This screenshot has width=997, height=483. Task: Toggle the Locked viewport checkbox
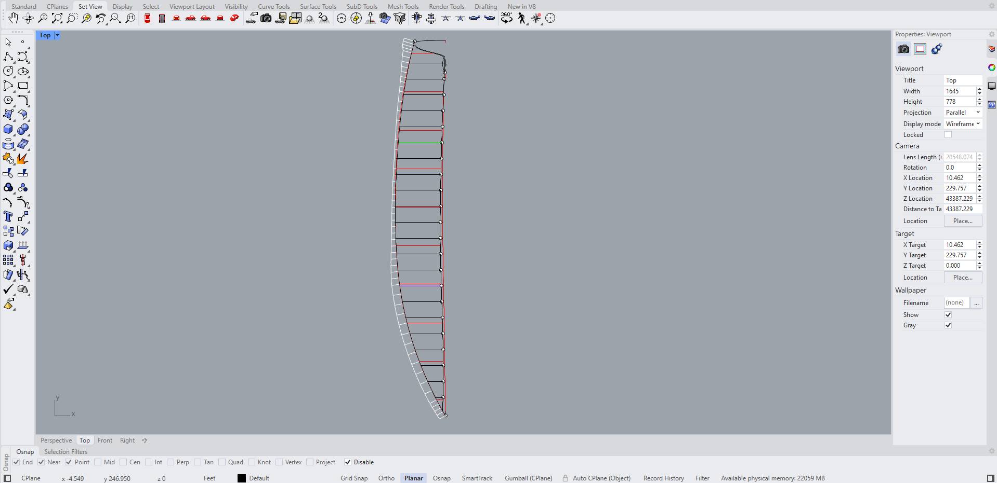point(948,135)
